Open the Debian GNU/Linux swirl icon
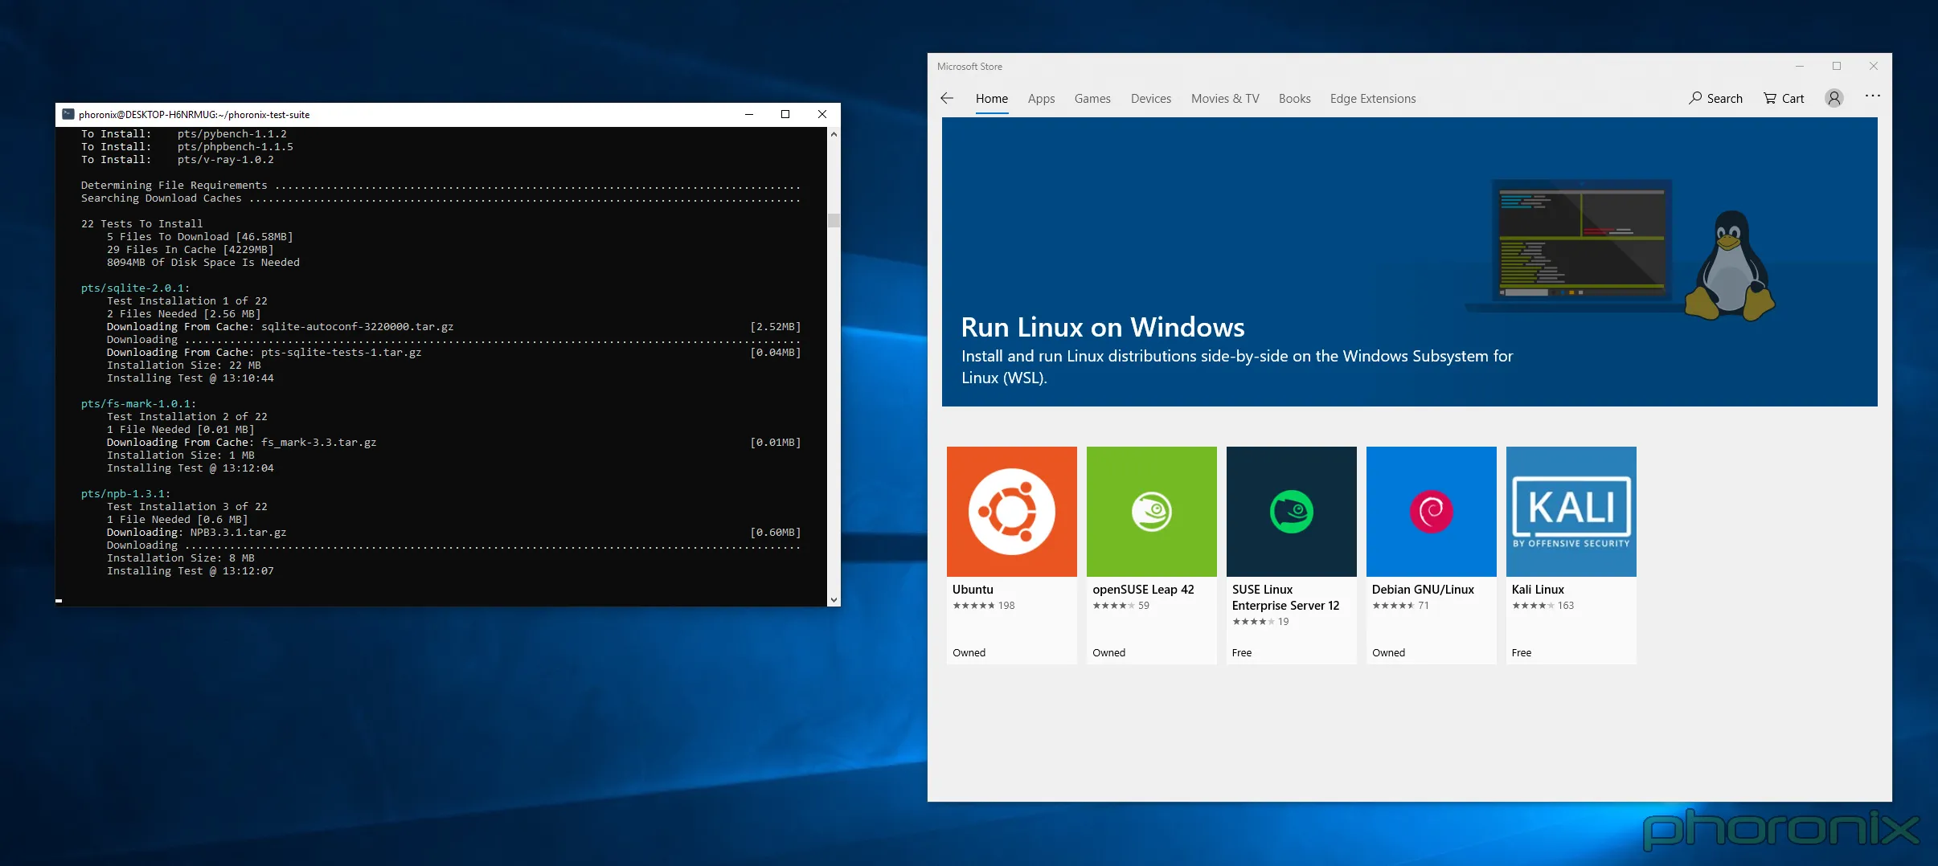Screen dimensions: 1938x866 [1431, 512]
